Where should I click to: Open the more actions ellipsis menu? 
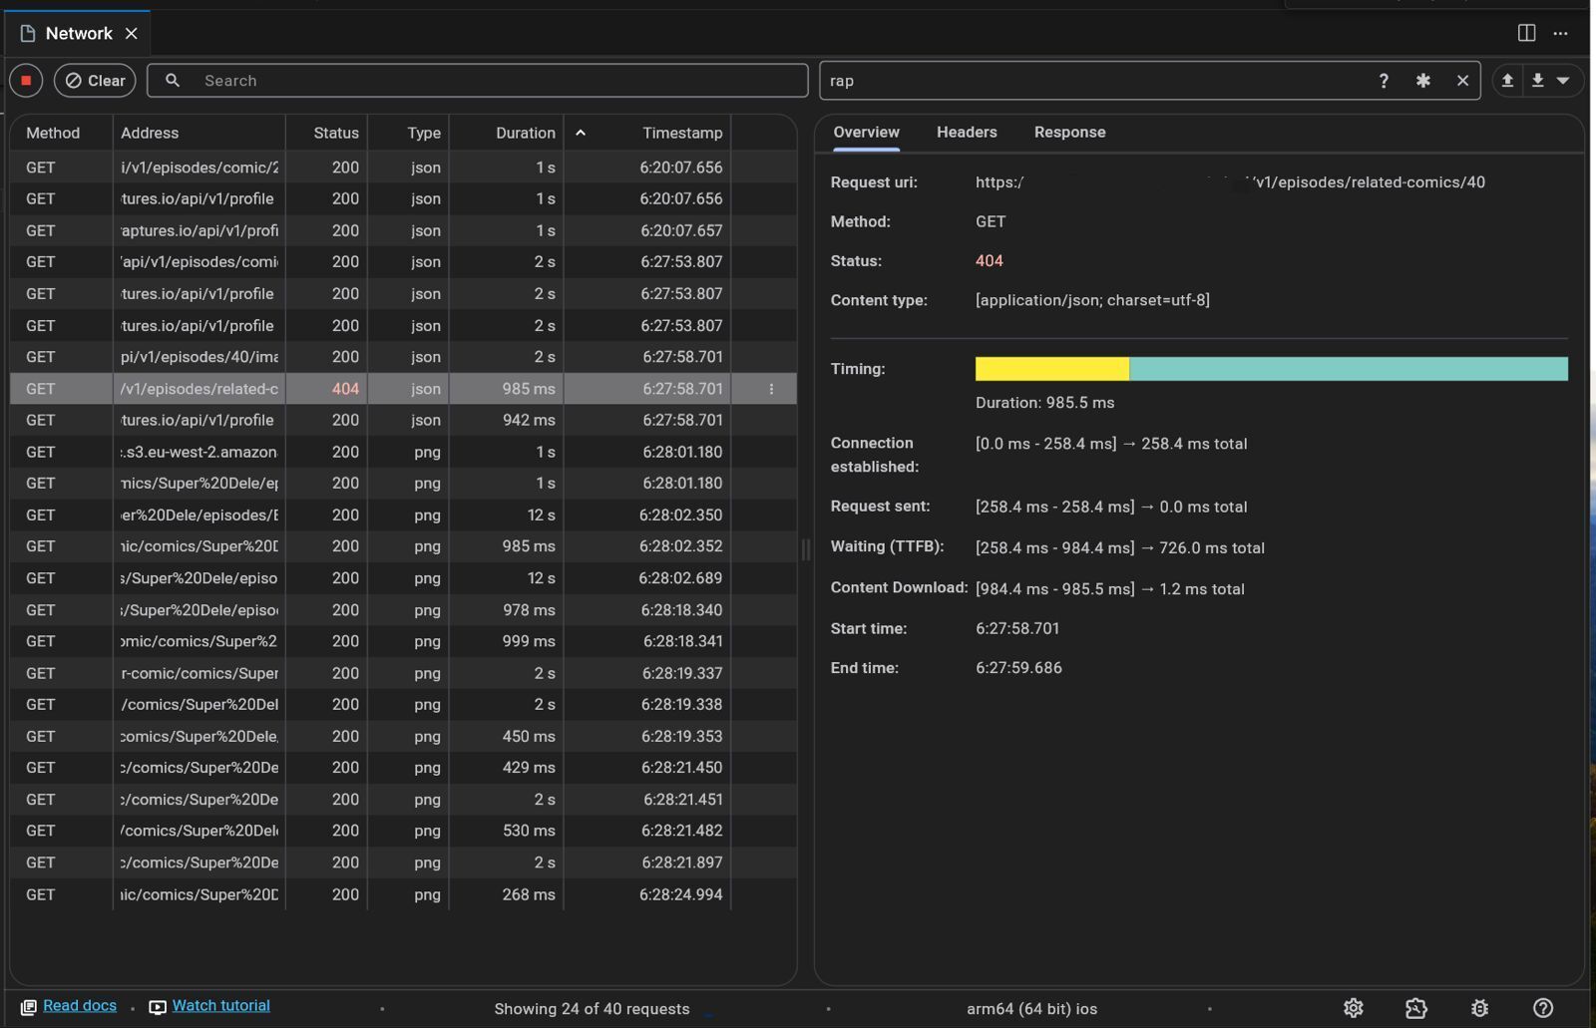1561,33
